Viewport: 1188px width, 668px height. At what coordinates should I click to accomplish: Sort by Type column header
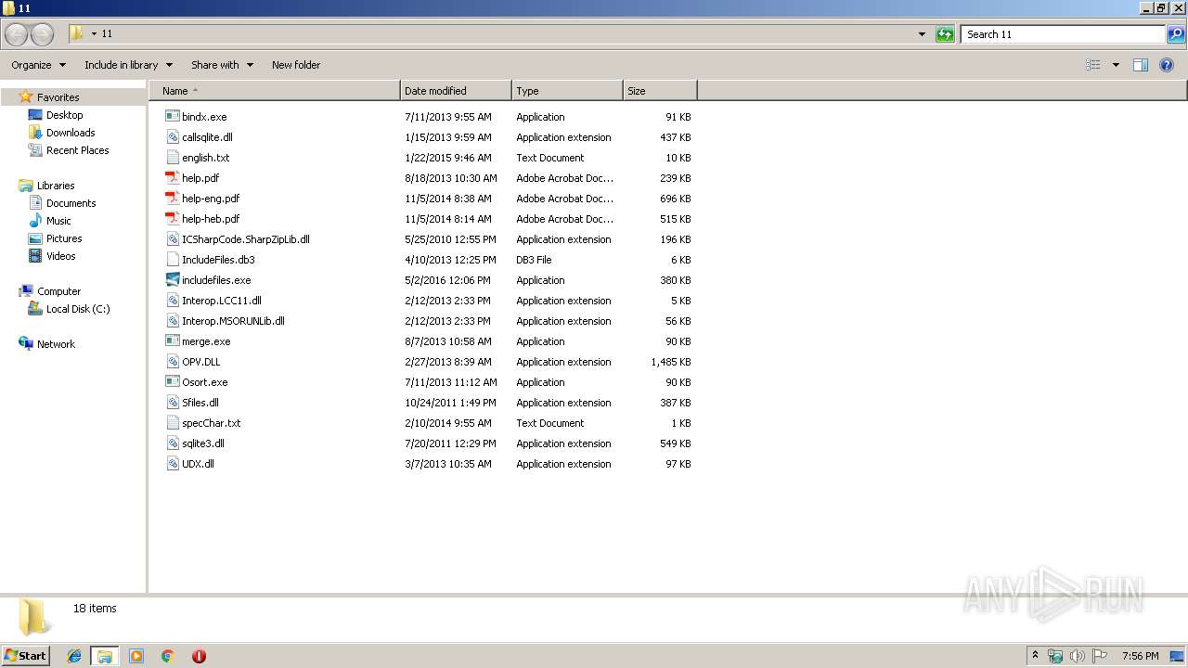567,91
